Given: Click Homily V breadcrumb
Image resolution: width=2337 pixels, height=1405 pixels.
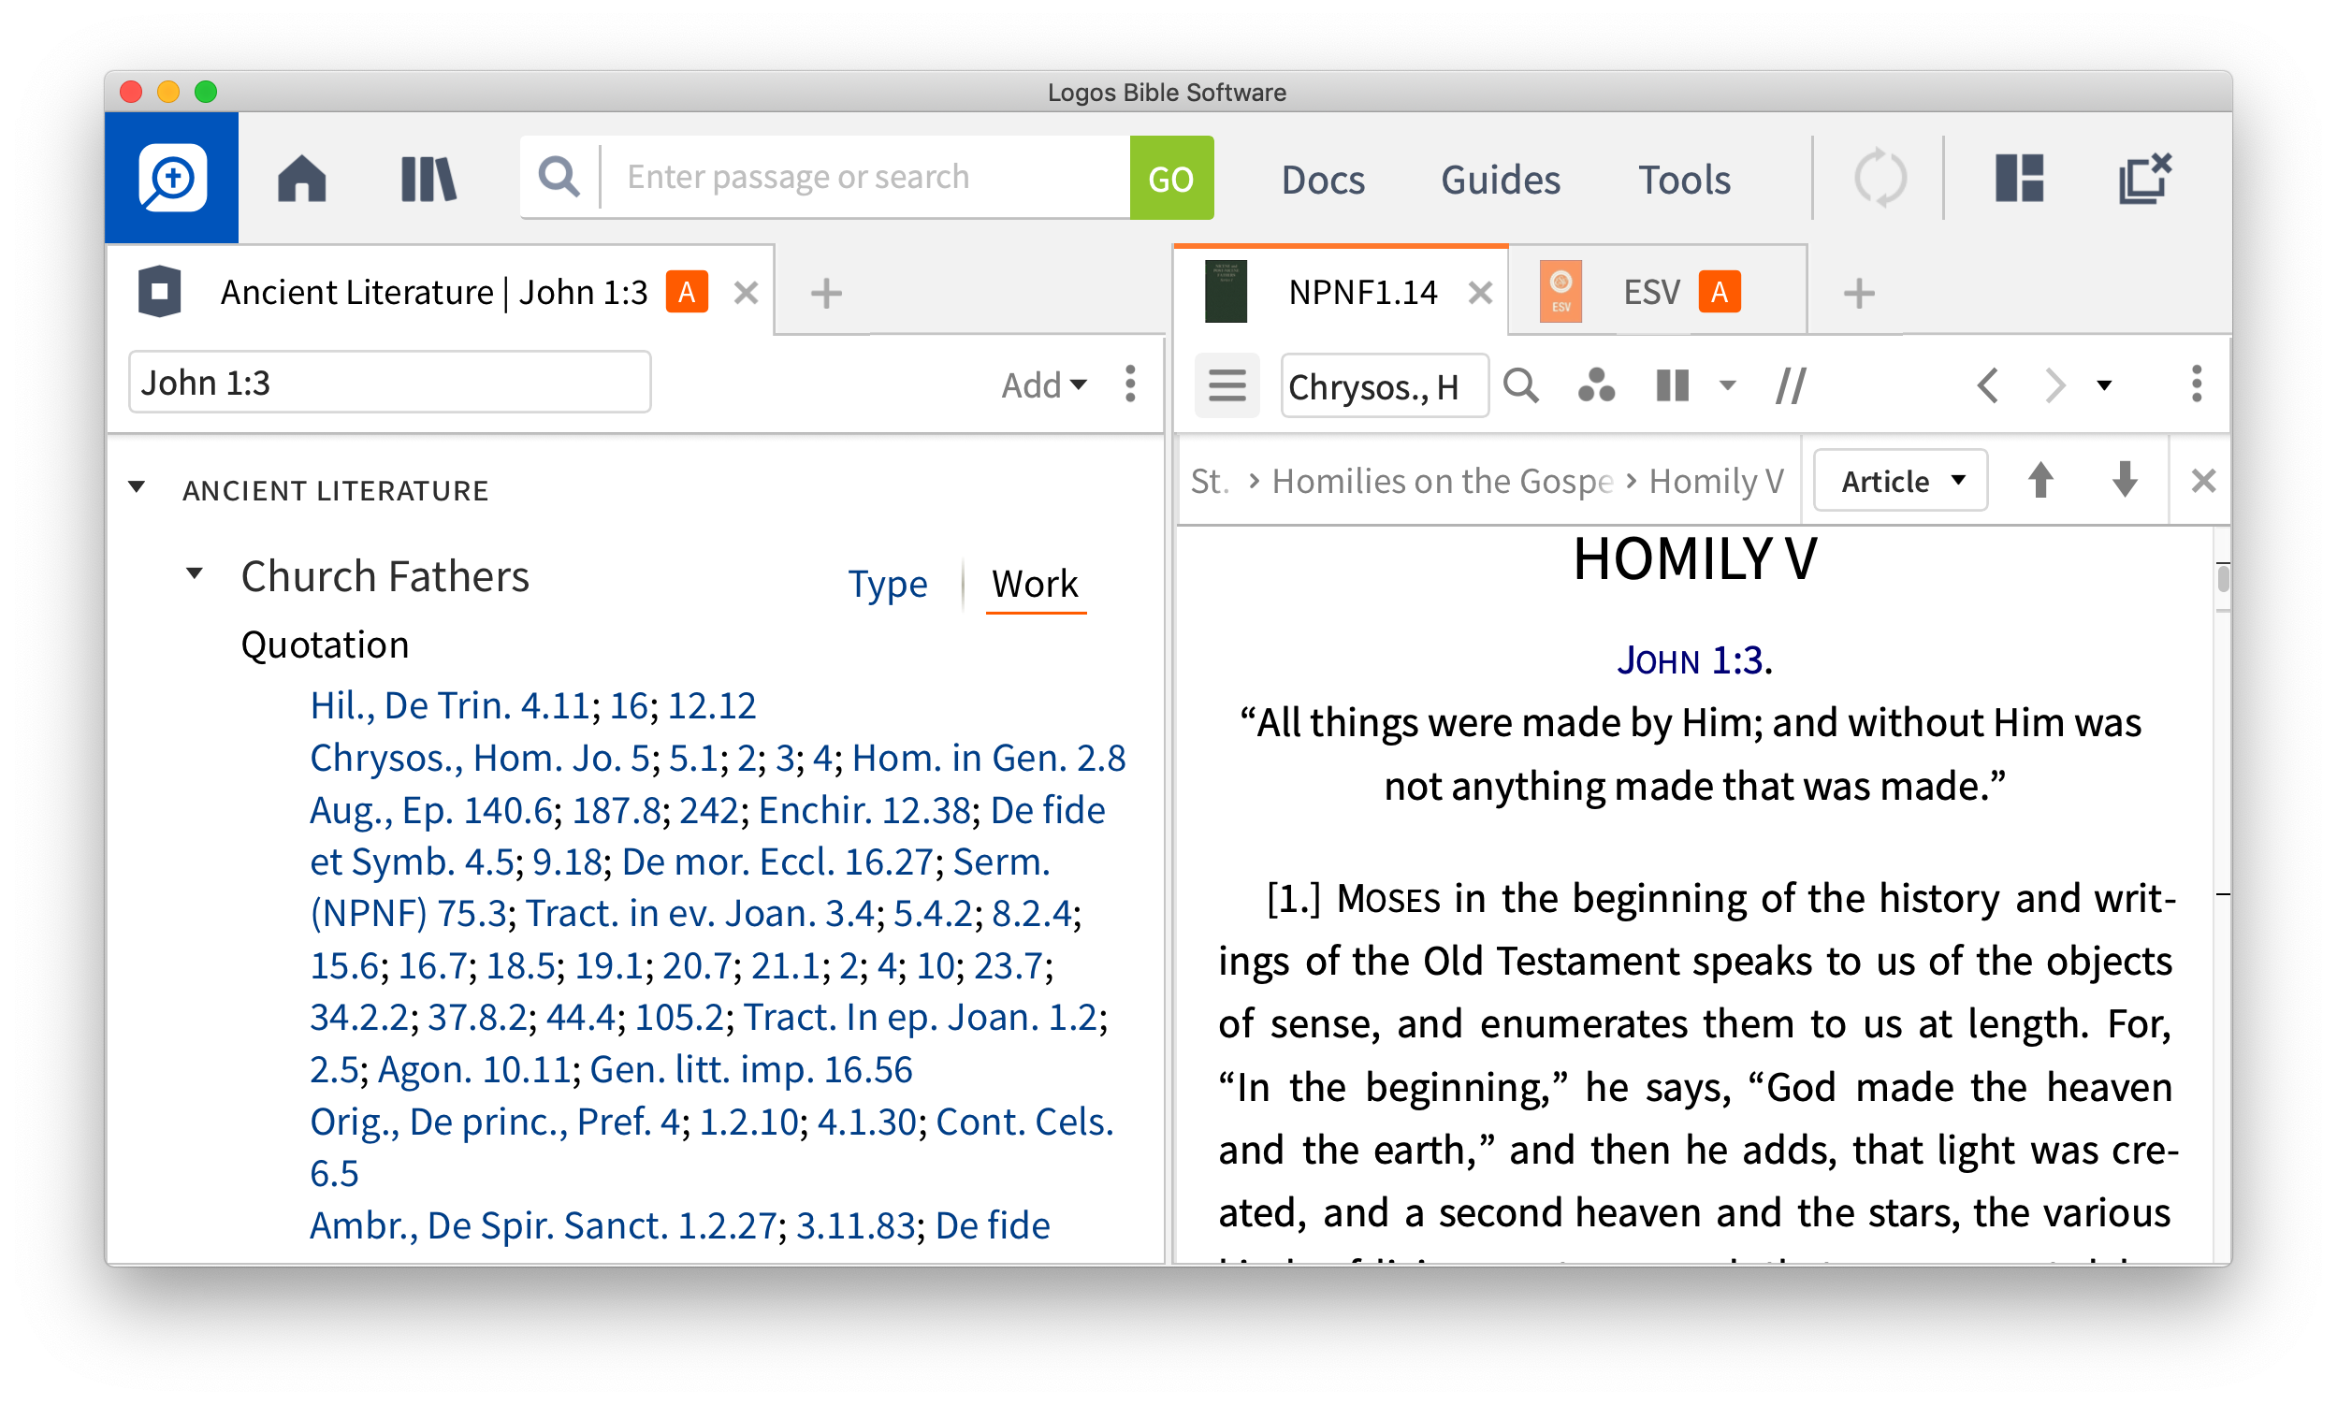Looking at the screenshot, I should (x=1715, y=481).
